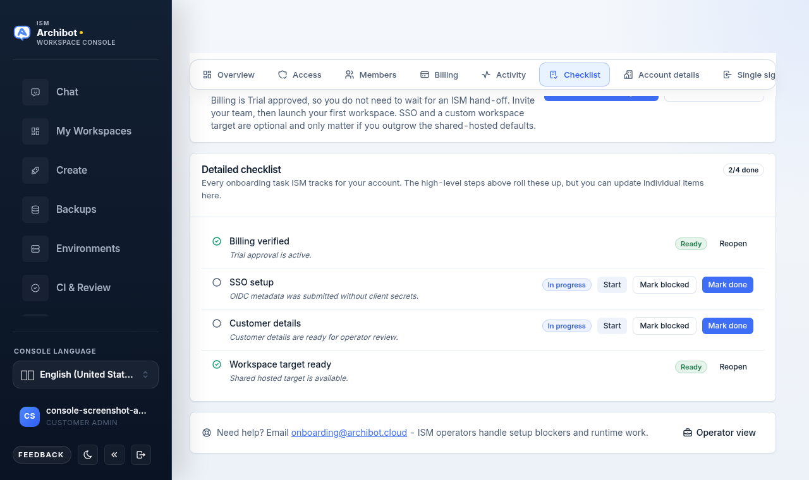Switch to the Overview tab
The image size is (809, 480).
[x=229, y=75]
